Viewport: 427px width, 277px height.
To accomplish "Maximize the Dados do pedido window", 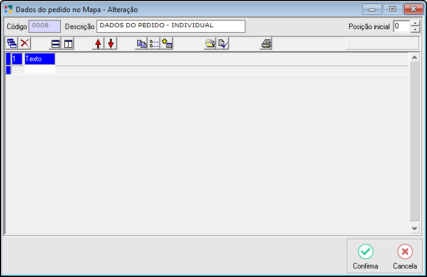I will [393, 9].
